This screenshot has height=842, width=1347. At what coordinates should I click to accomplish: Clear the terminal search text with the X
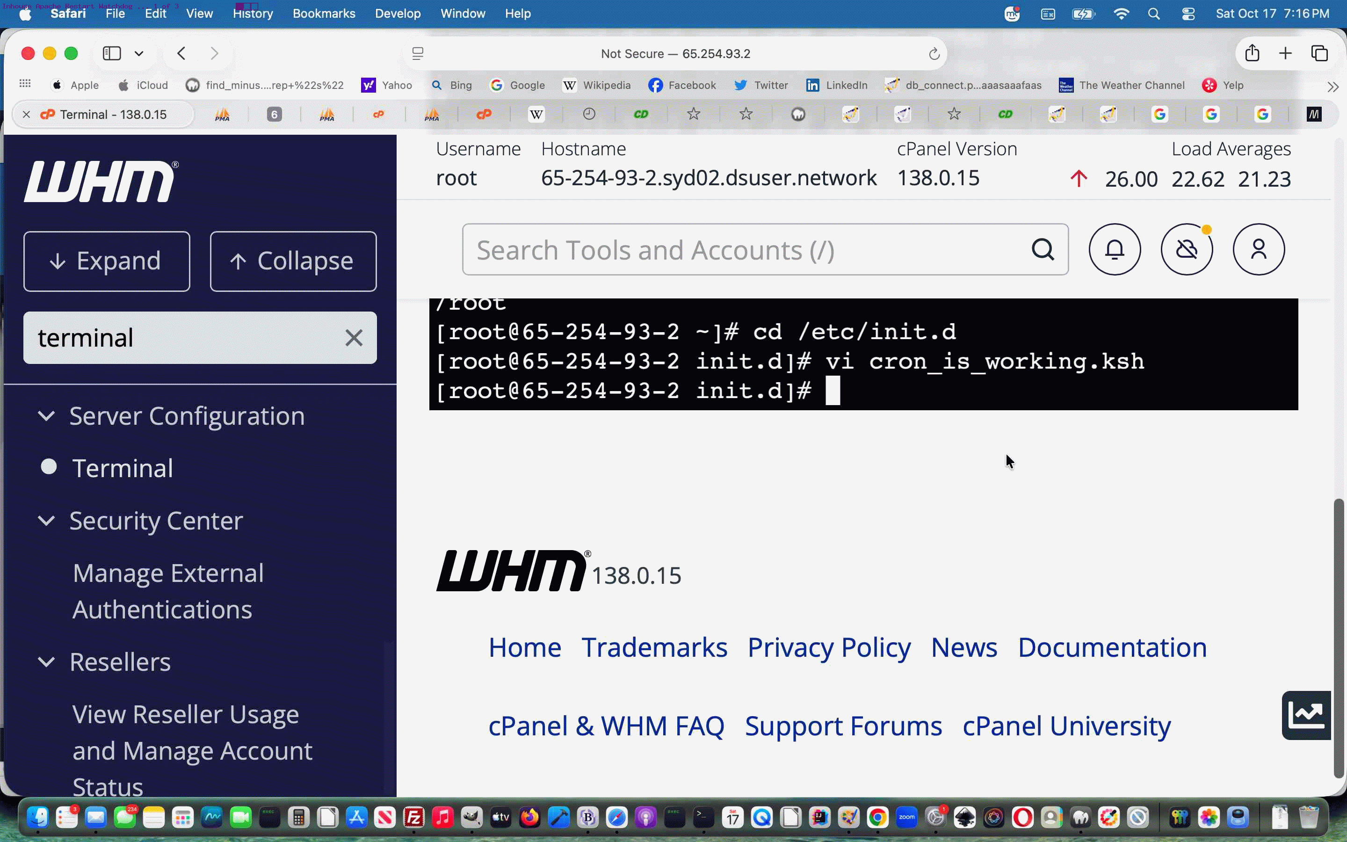click(x=354, y=337)
